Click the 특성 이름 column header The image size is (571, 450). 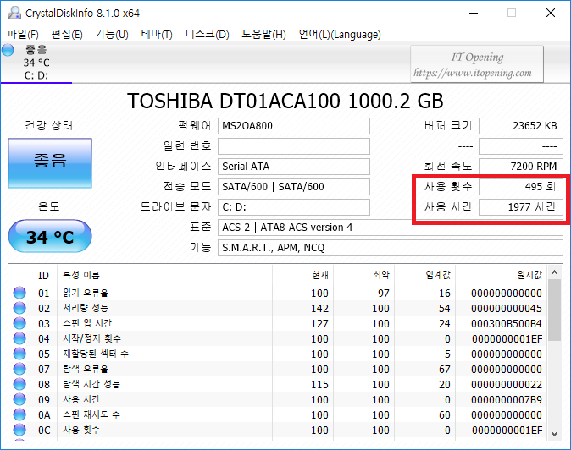coord(164,275)
